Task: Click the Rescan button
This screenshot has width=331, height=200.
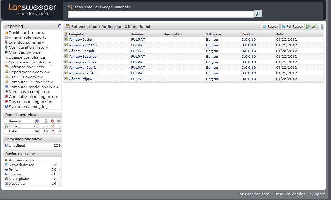Action: [270, 26]
